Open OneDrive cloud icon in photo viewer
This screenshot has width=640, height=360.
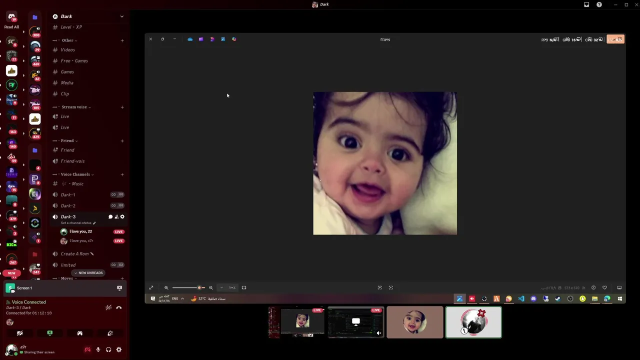coord(190,39)
